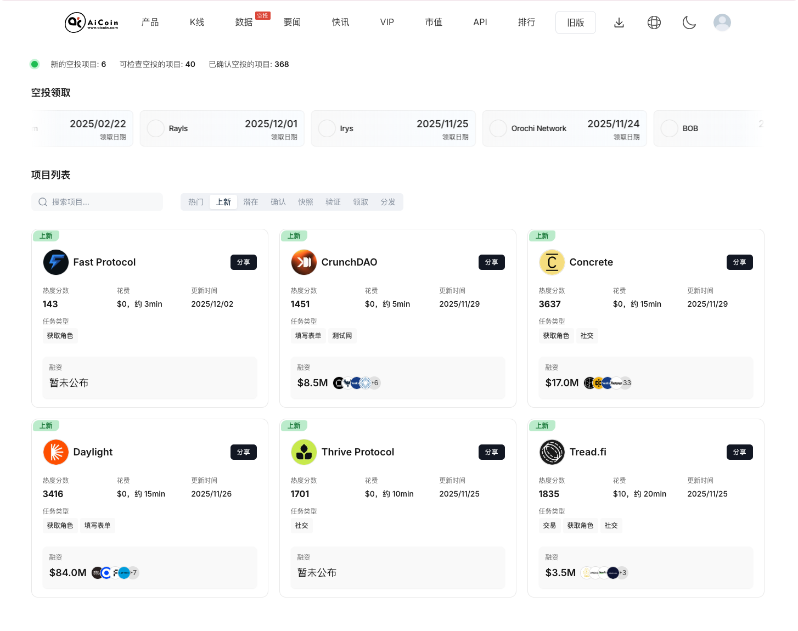798x631 pixels.
Task: Click the Thrive Protocol logo
Action: 304,452
